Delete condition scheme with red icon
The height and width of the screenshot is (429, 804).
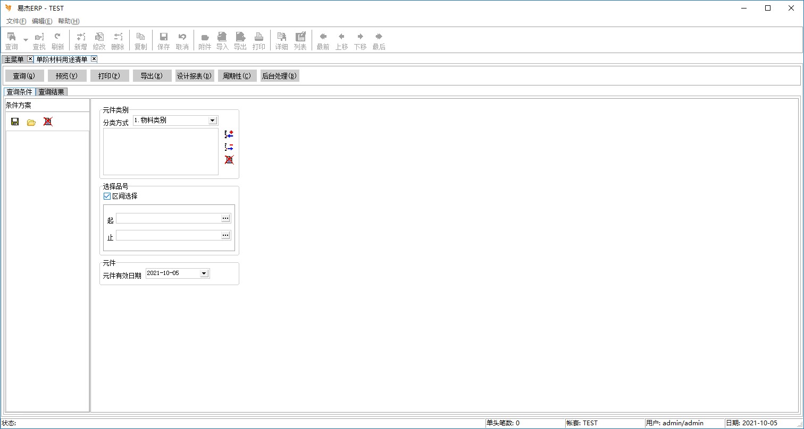coord(48,122)
